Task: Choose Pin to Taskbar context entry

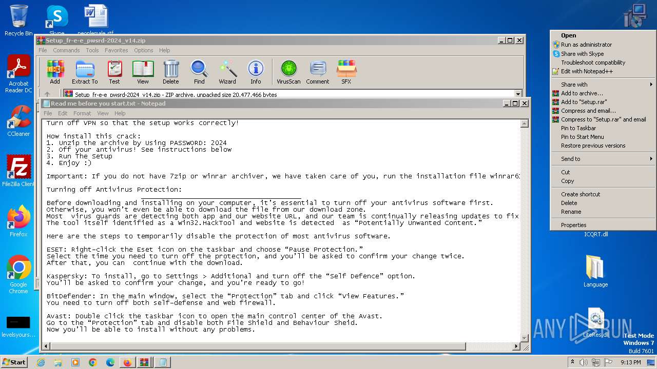Action: point(603,128)
